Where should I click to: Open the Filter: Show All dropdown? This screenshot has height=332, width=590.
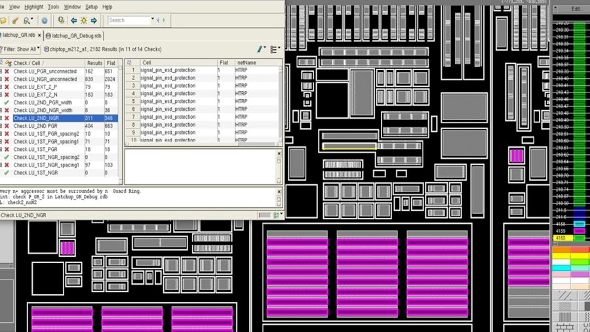20,49
